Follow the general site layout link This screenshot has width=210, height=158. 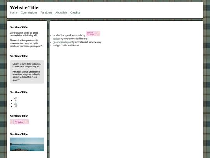point(62,42)
